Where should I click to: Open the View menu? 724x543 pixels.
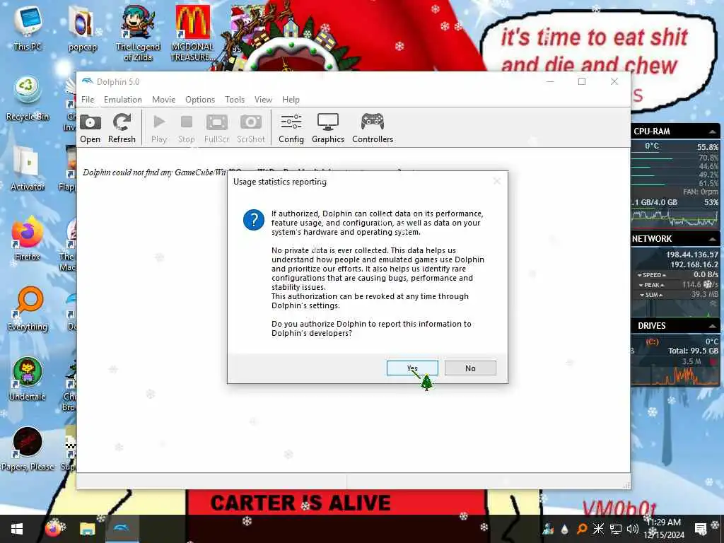click(x=263, y=99)
